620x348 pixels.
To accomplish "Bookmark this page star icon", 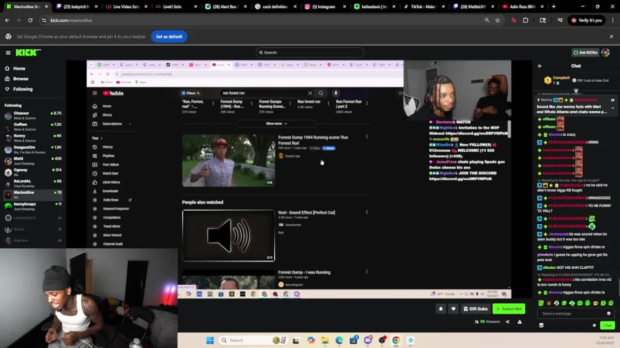I will (497, 20).
